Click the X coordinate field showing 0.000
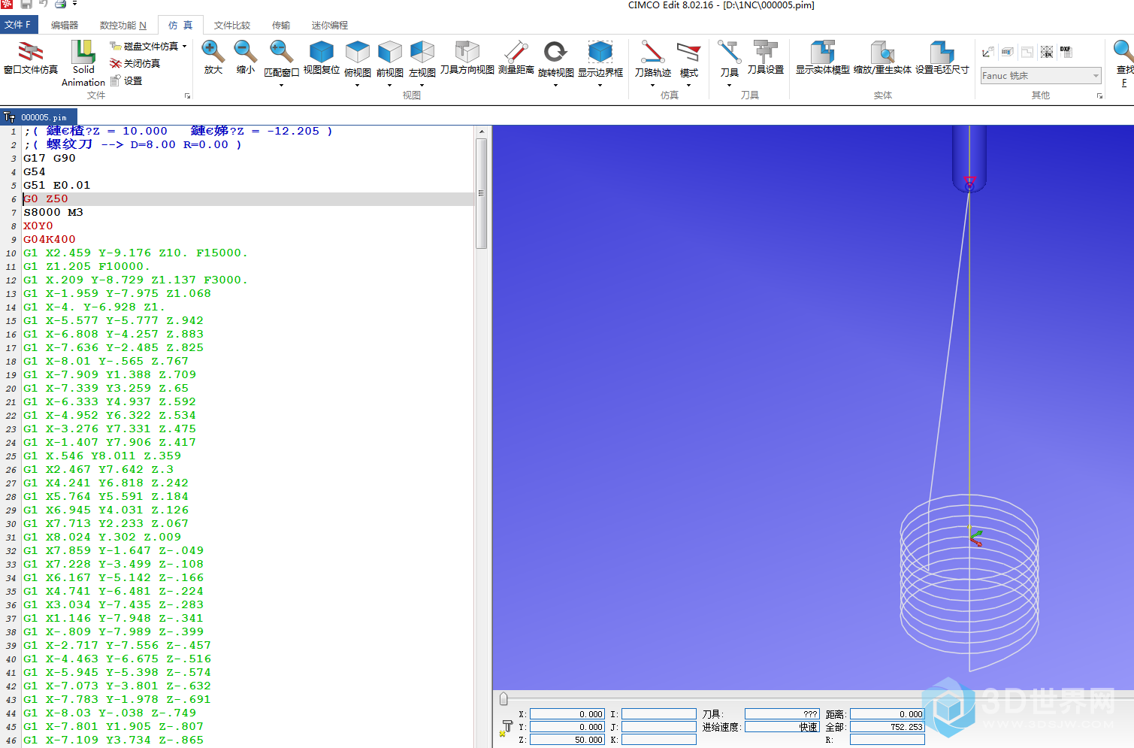 point(567,714)
